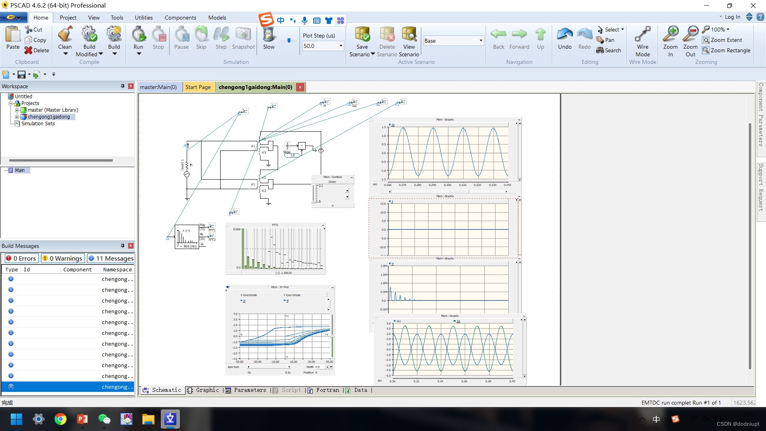Close the chengong1gaidong:Main(0) tab
The image size is (766, 431).
(x=300, y=87)
